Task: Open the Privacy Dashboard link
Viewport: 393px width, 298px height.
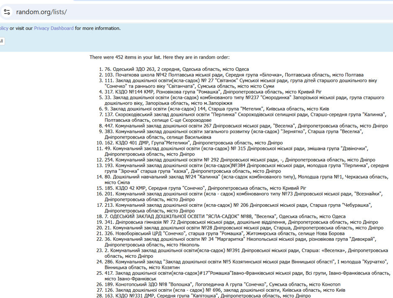Action: pyautogui.click(x=54, y=28)
